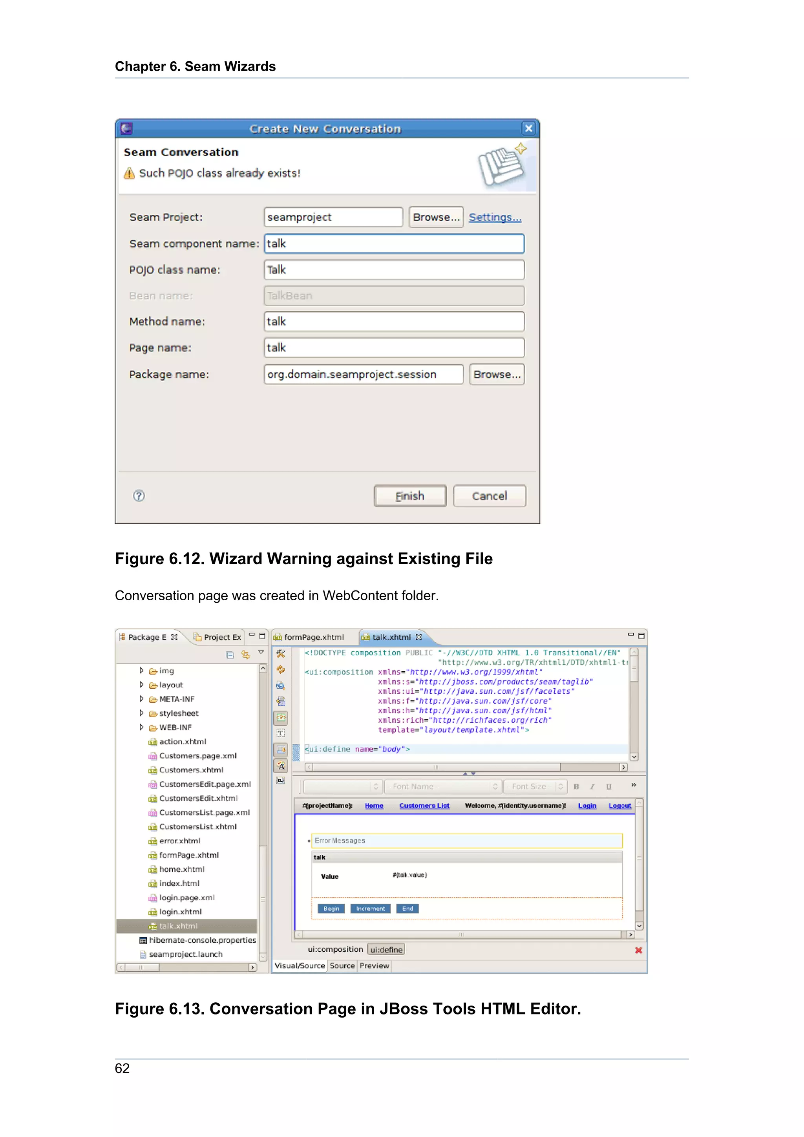Browse for the Seam Project
Screen dimensions: 804x1137
pos(436,217)
